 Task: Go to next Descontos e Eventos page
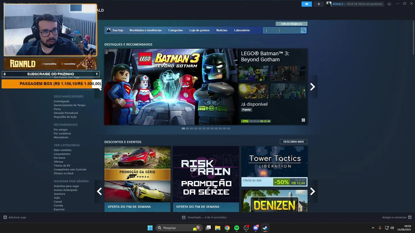[313, 192]
